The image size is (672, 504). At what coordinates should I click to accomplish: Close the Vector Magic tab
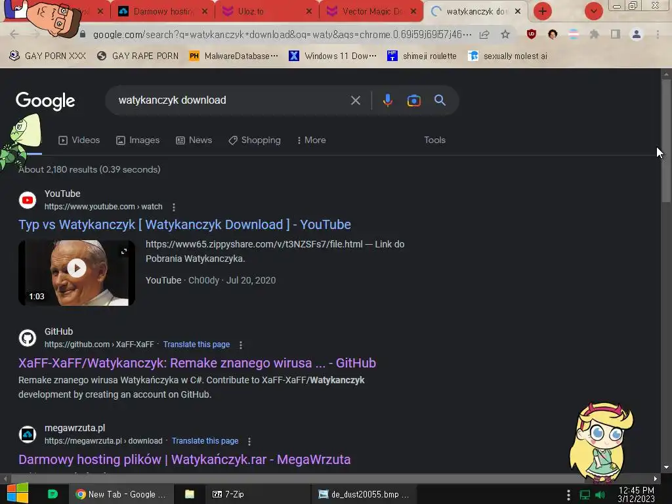point(413,12)
